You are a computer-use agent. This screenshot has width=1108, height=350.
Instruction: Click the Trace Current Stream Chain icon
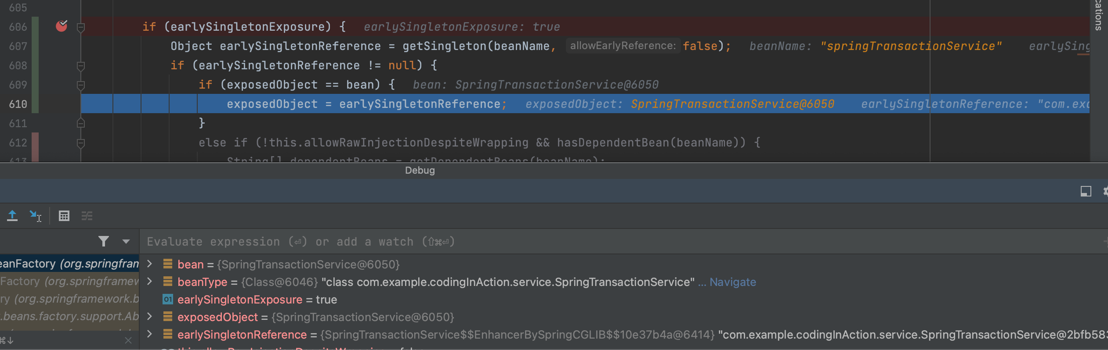click(87, 216)
